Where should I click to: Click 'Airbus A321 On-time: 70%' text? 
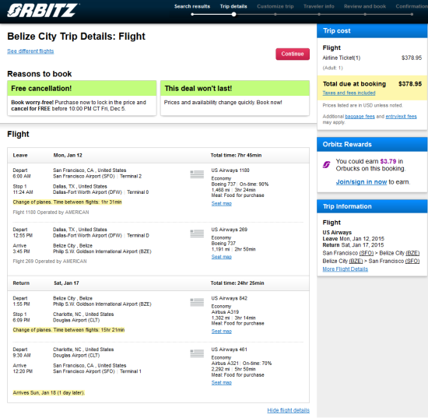241,363
